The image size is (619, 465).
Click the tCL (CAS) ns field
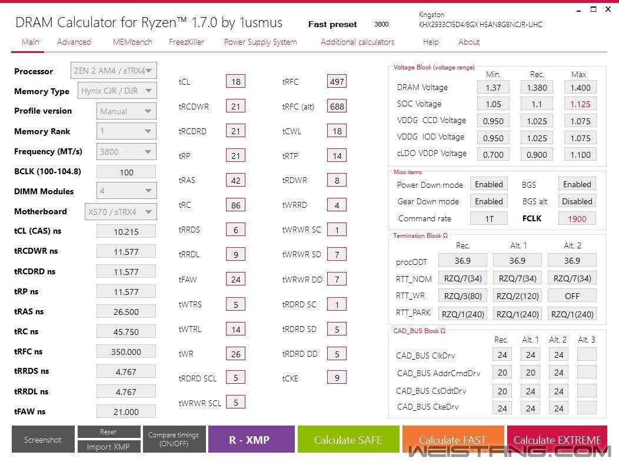click(127, 231)
